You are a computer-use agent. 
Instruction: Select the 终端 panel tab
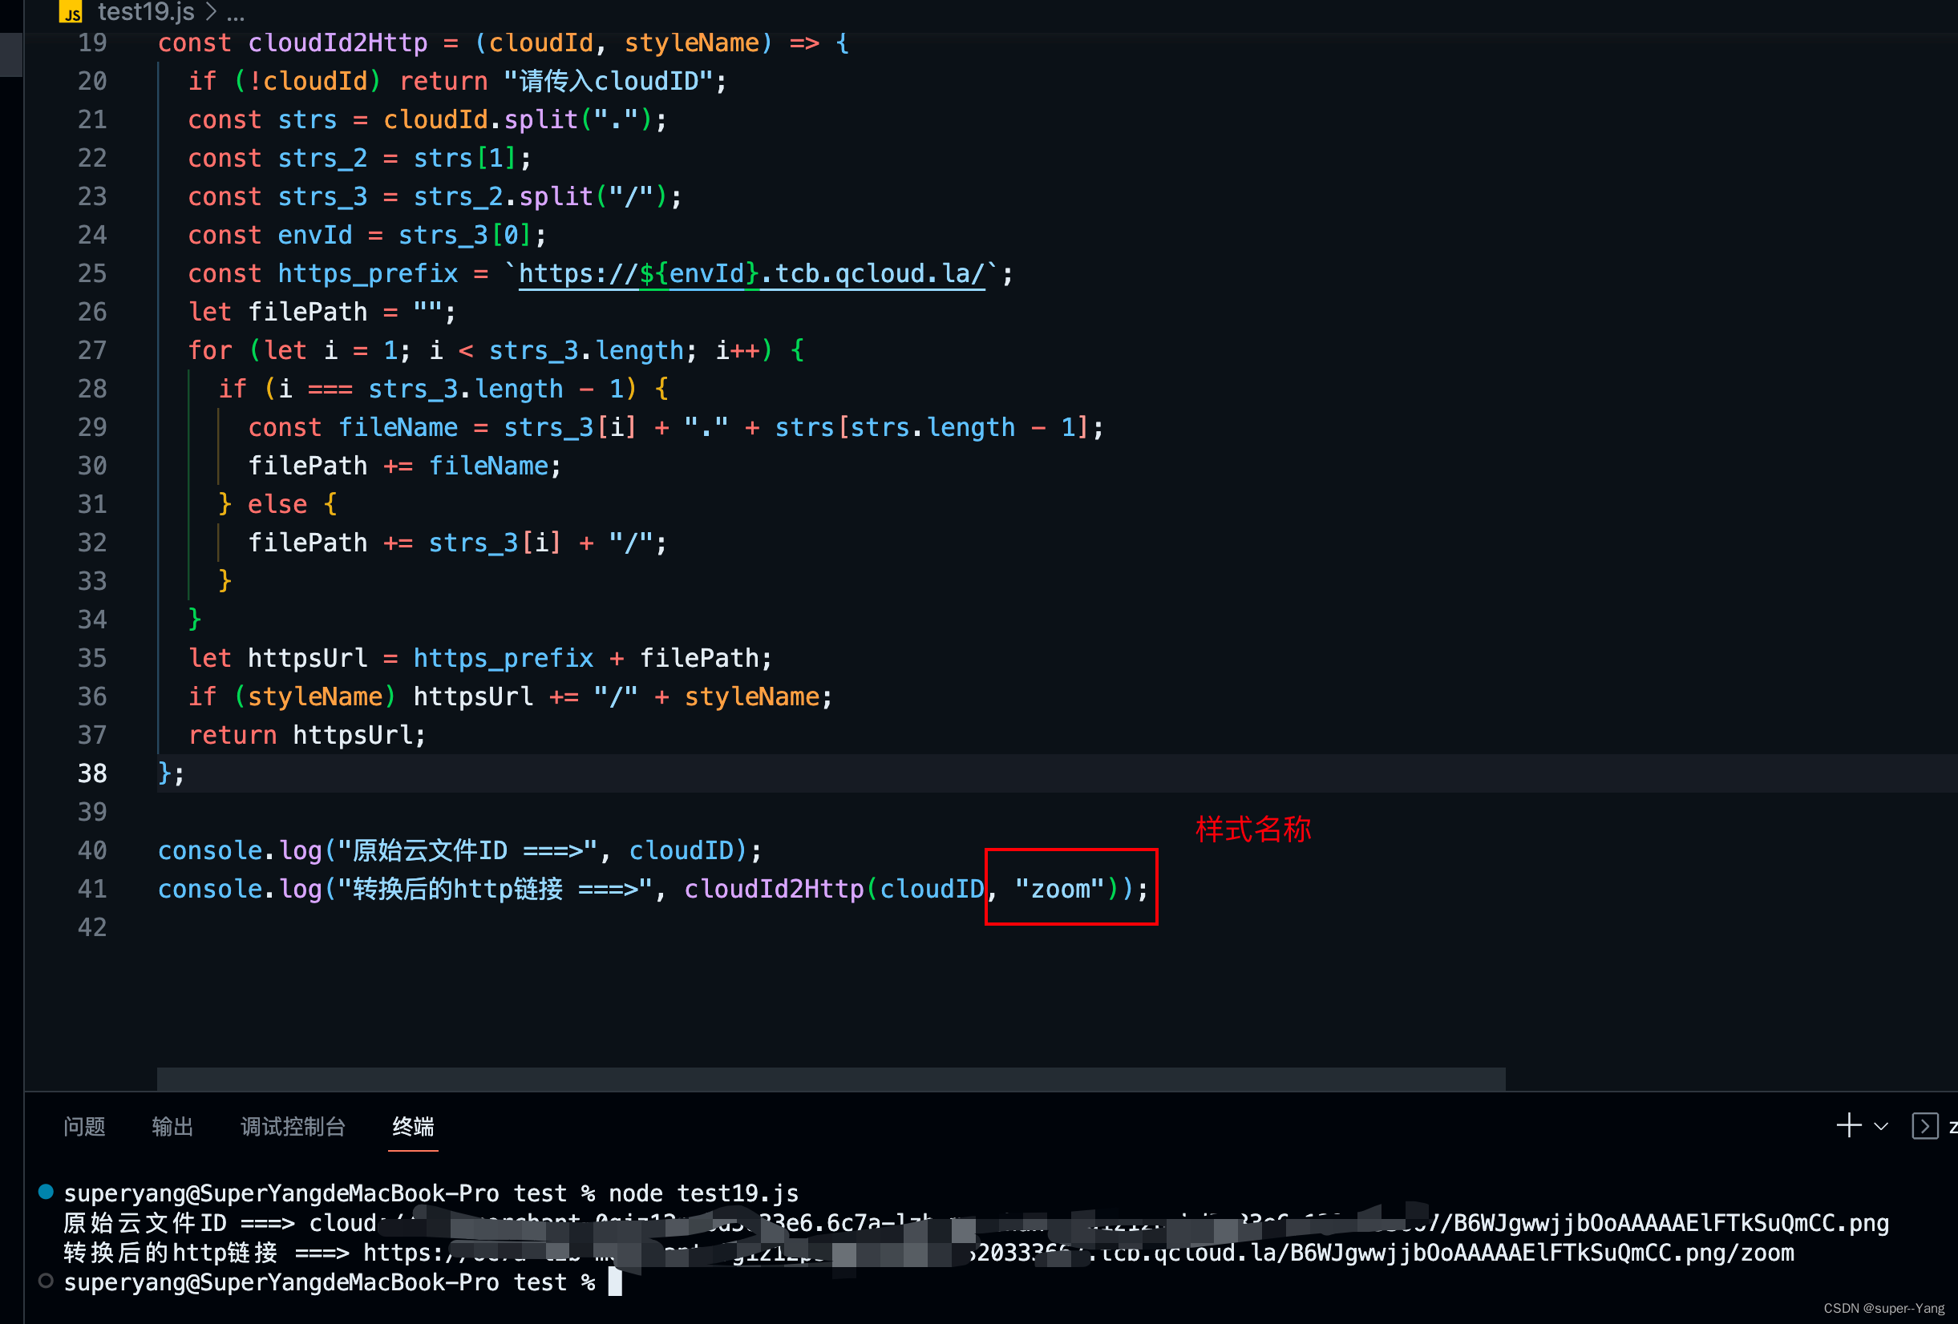coord(413,1126)
